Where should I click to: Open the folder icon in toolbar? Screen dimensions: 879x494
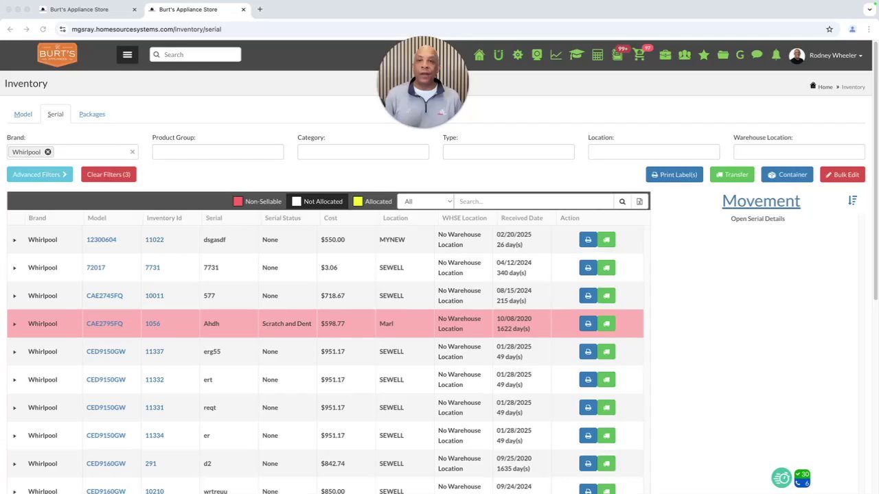tap(723, 55)
